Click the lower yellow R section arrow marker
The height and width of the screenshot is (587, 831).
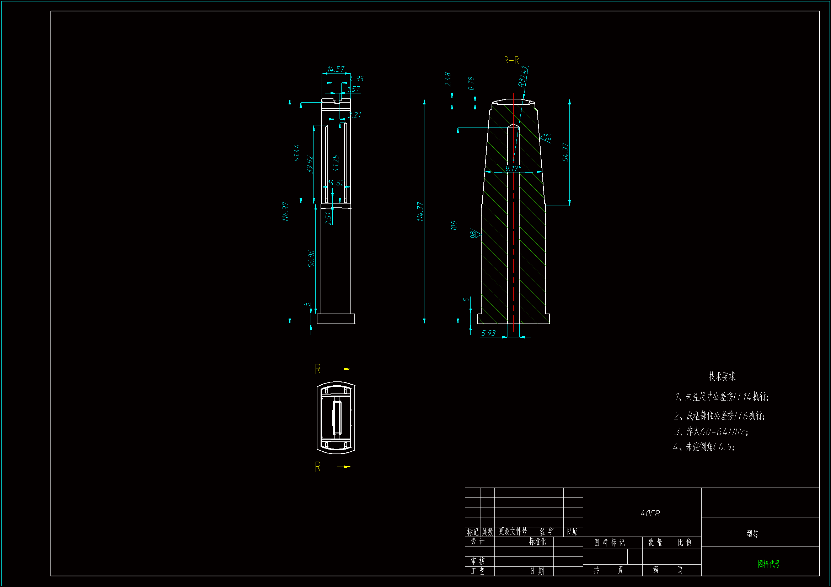(x=318, y=467)
